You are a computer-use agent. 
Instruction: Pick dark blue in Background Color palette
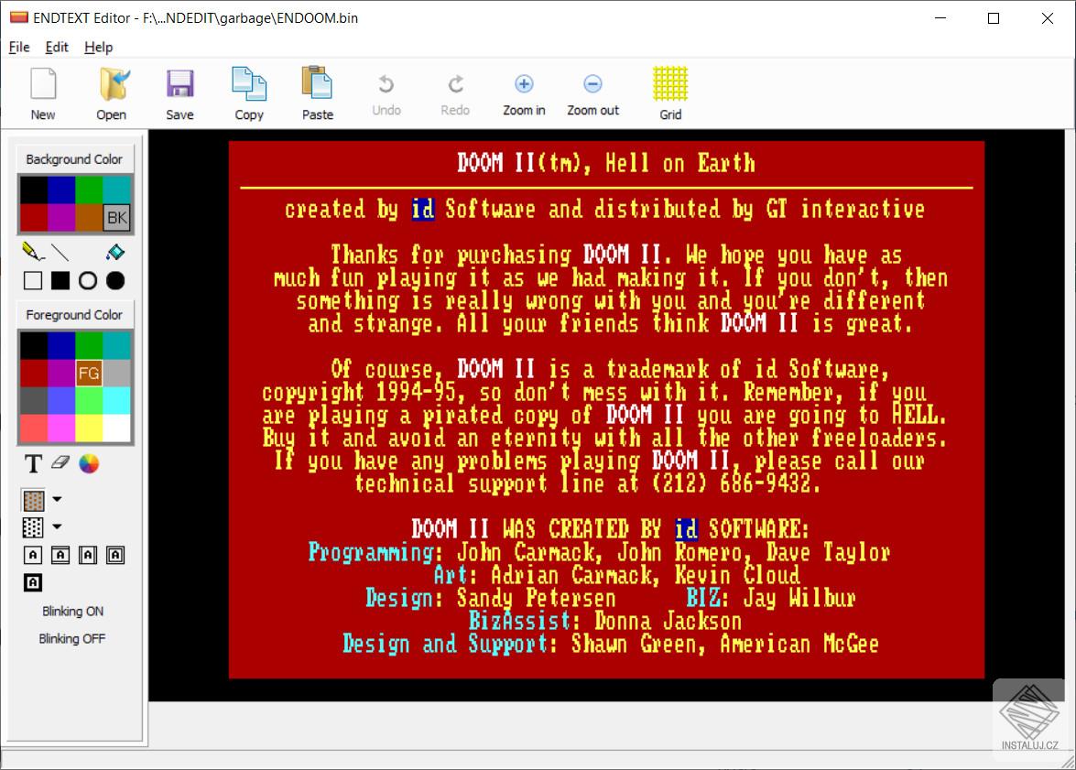(61, 190)
